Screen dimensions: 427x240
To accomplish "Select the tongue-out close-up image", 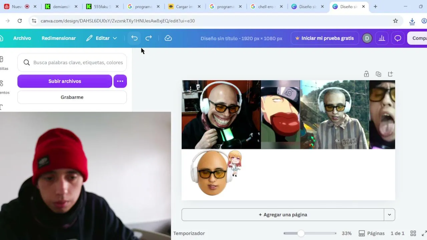I will (x=382, y=115).
